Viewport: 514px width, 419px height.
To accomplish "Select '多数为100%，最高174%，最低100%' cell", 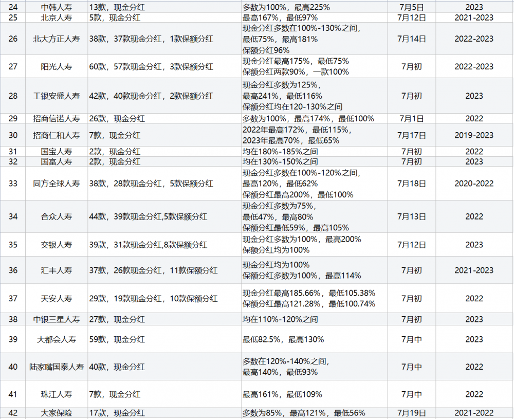I will (314, 118).
